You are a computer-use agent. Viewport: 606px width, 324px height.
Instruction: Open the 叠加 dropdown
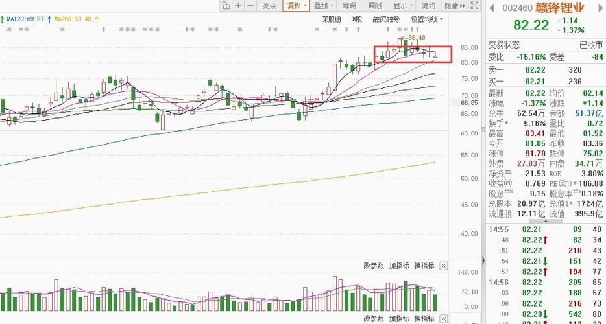323,5
